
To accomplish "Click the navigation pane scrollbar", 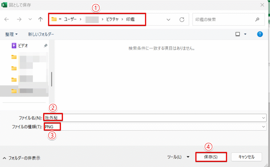I will coord(52,79).
